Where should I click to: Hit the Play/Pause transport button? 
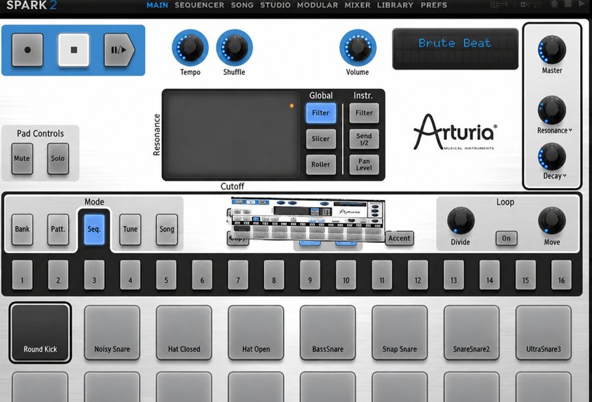[119, 50]
